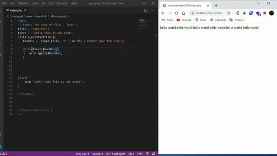Go to the browser home page
The image size is (277, 156).
(x=184, y=13)
